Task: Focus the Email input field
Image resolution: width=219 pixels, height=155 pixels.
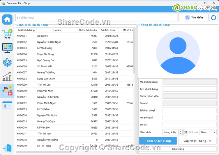Action: (x=190, y=125)
